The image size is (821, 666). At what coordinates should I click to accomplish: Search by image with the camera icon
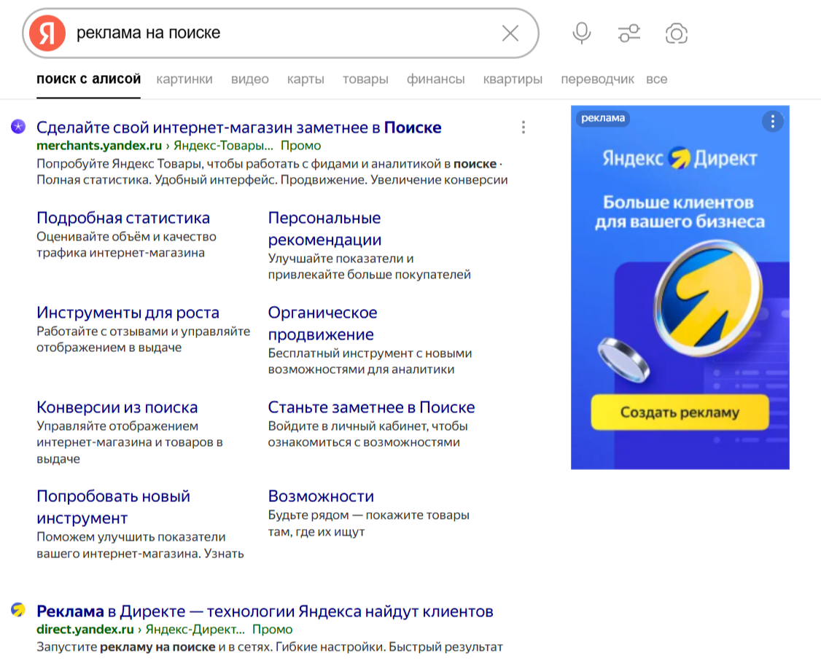[x=676, y=34]
